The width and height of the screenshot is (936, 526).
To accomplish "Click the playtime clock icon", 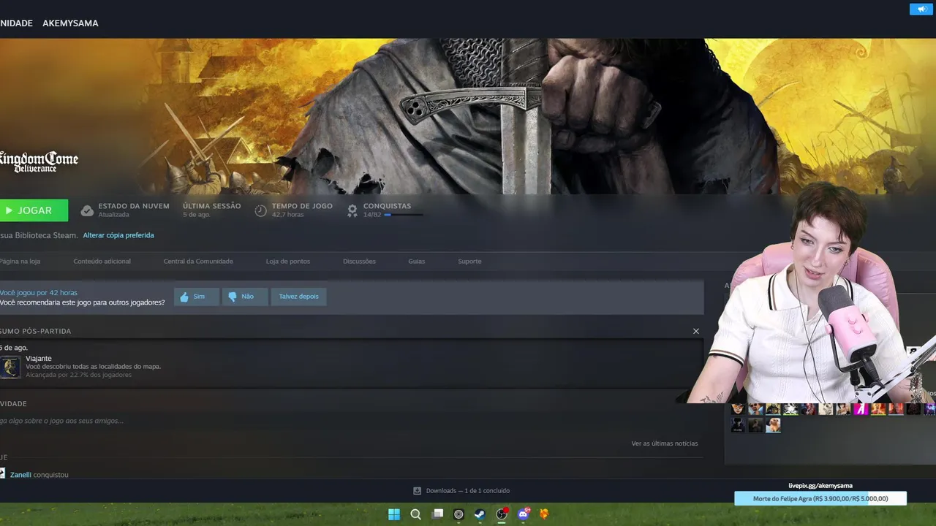I will 260,210.
